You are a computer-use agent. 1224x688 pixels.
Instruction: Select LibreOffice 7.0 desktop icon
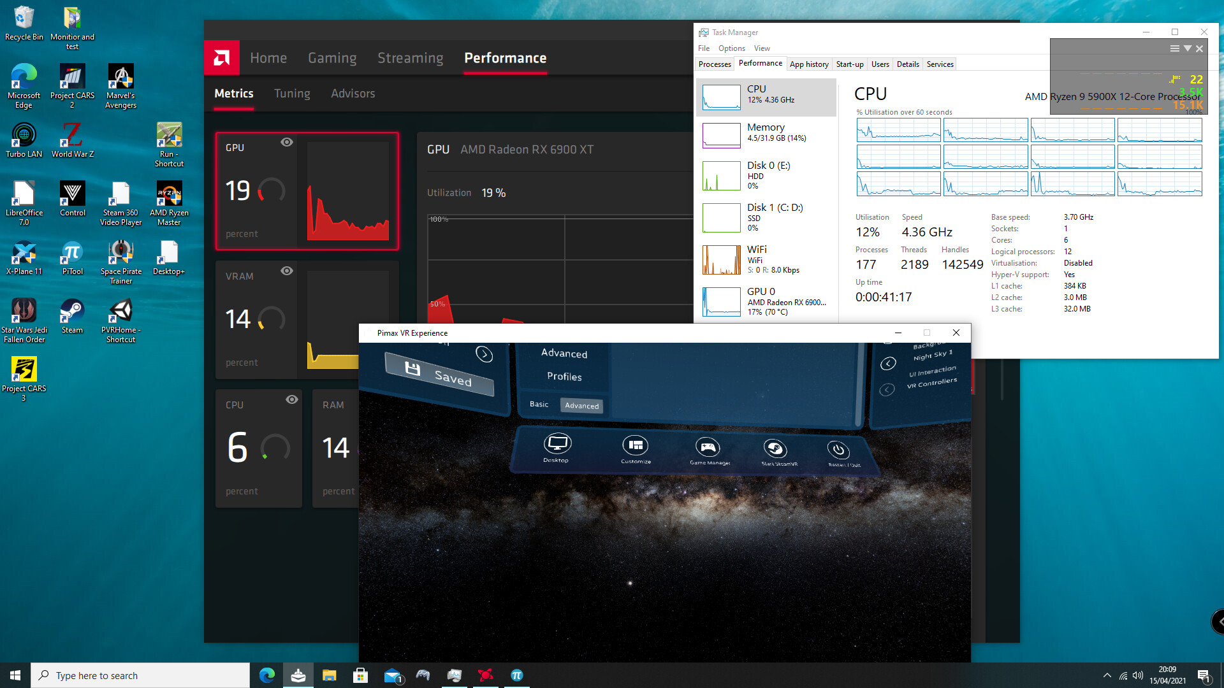tap(24, 204)
